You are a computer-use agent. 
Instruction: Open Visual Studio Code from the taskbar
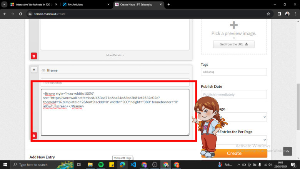pos(133,165)
